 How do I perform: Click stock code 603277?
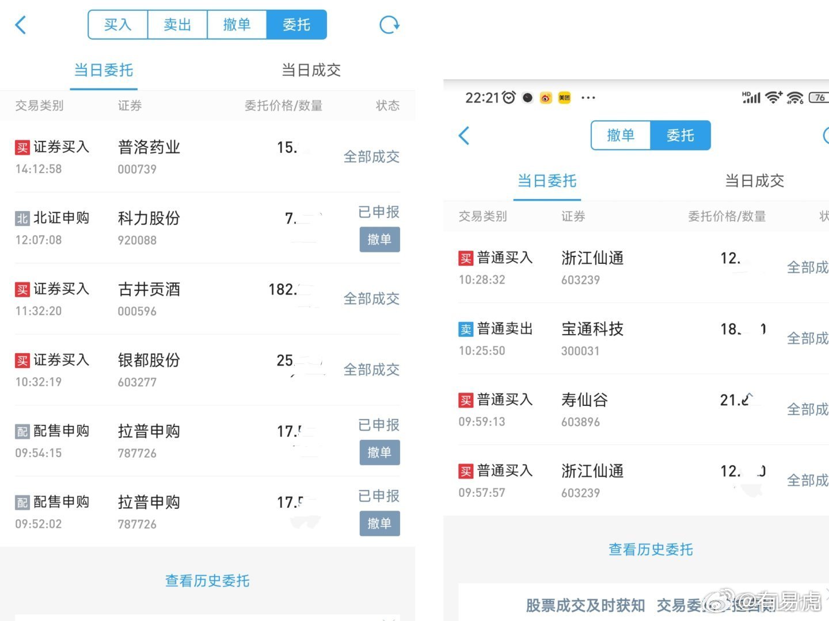point(137,382)
